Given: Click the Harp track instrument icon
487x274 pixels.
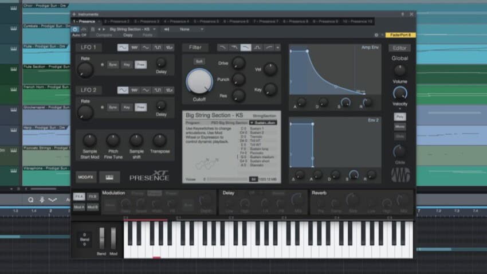Looking at the screenshot, I should point(13,130).
